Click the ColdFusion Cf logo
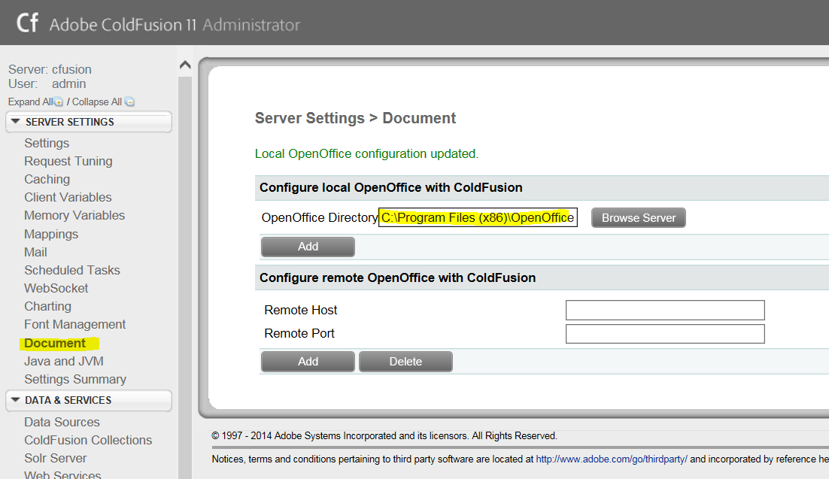 [x=27, y=23]
